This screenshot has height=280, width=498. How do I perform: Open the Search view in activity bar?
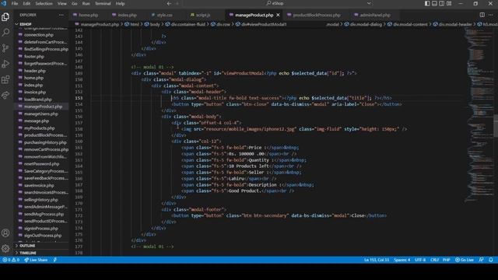pos(5,33)
